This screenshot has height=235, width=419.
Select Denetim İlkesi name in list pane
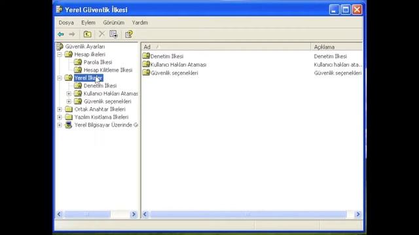(167, 57)
